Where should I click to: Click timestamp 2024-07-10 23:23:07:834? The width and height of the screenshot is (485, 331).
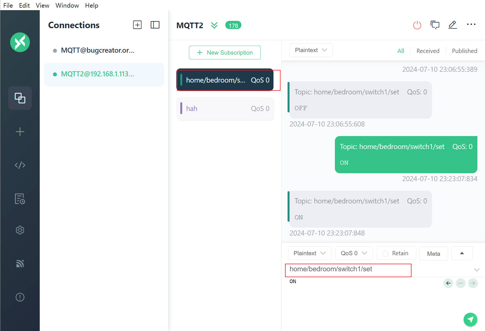(440, 179)
